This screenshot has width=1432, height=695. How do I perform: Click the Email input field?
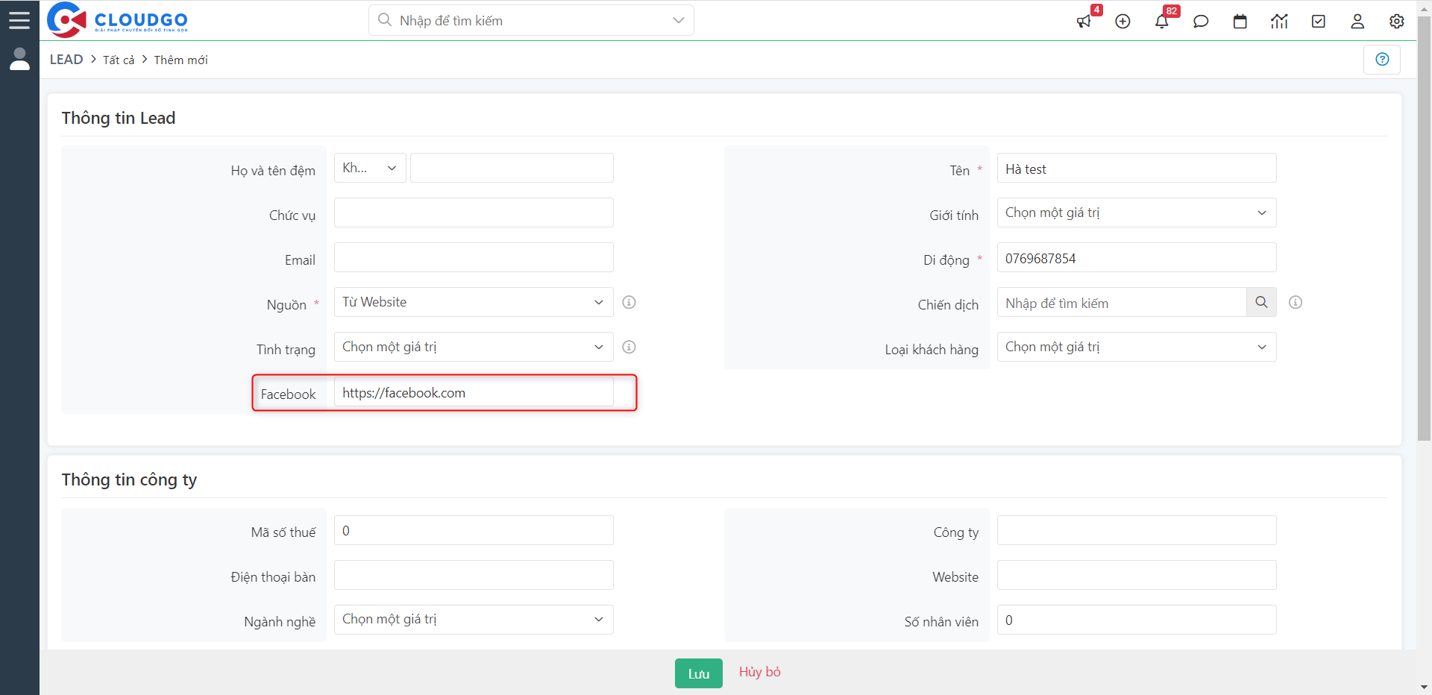473,257
